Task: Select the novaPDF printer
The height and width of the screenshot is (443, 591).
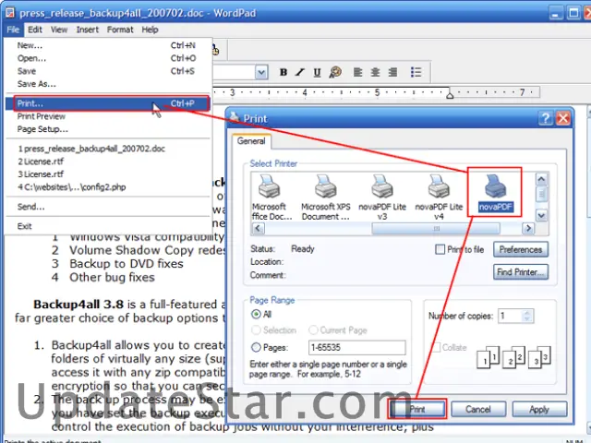Action: (495, 193)
